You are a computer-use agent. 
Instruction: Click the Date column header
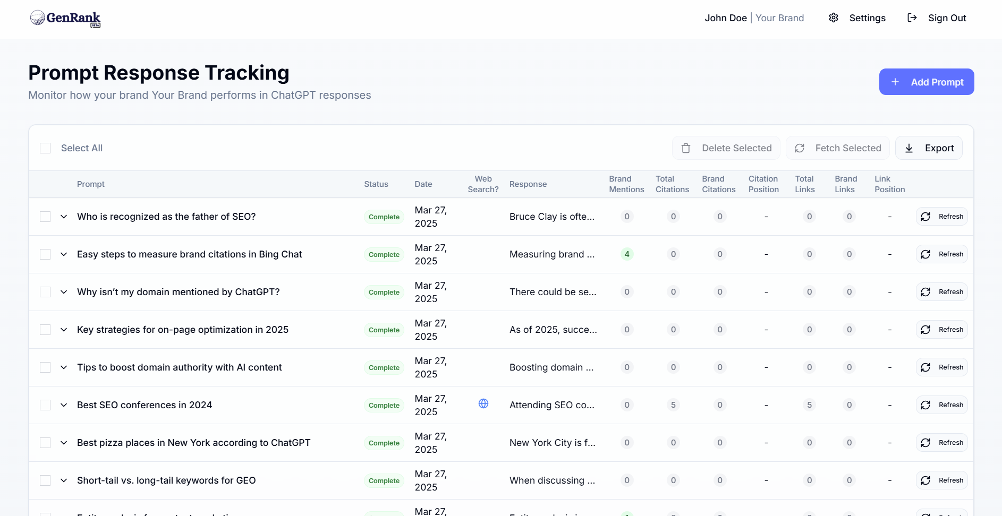coord(423,184)
